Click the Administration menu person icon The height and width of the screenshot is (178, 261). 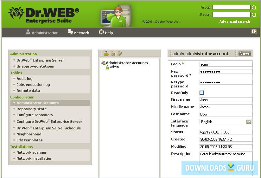(28, 32)
